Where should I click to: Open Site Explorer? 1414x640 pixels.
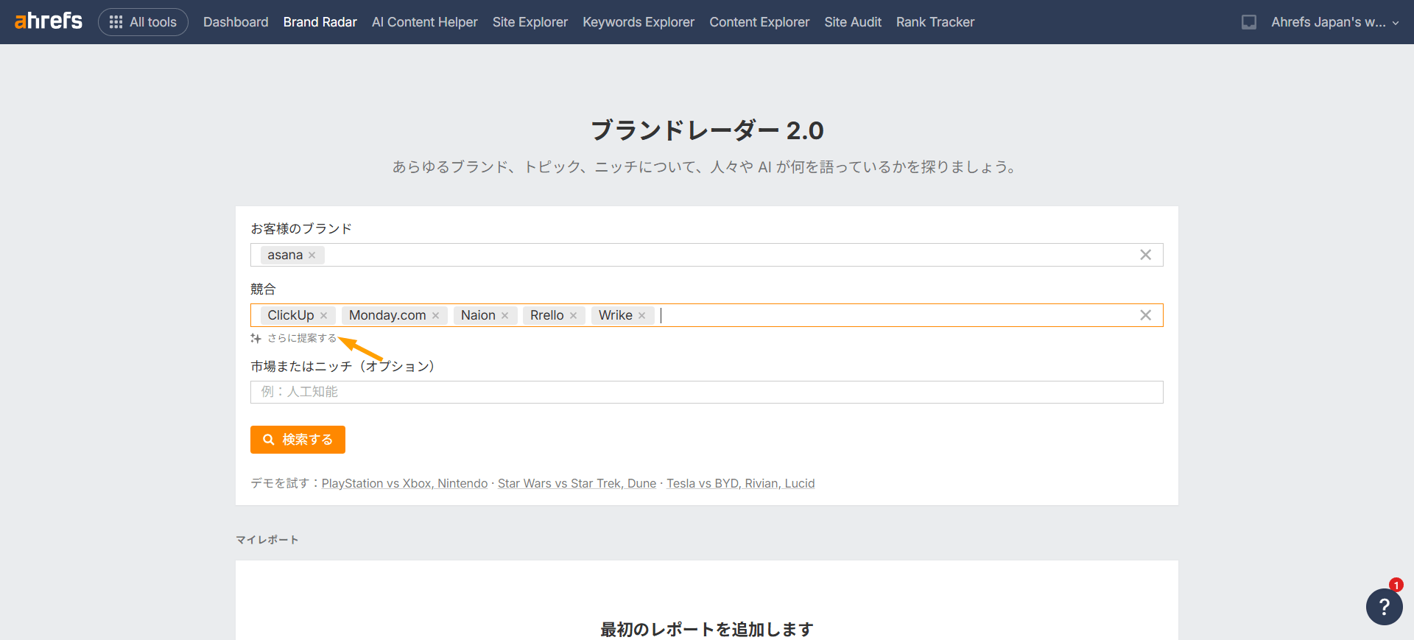[530, 22]
